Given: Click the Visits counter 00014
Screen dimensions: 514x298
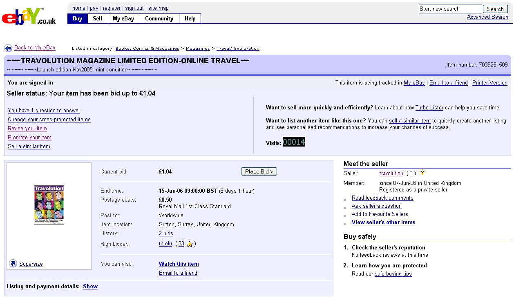Looking at the screenshot, I should [x=294, y=142].
